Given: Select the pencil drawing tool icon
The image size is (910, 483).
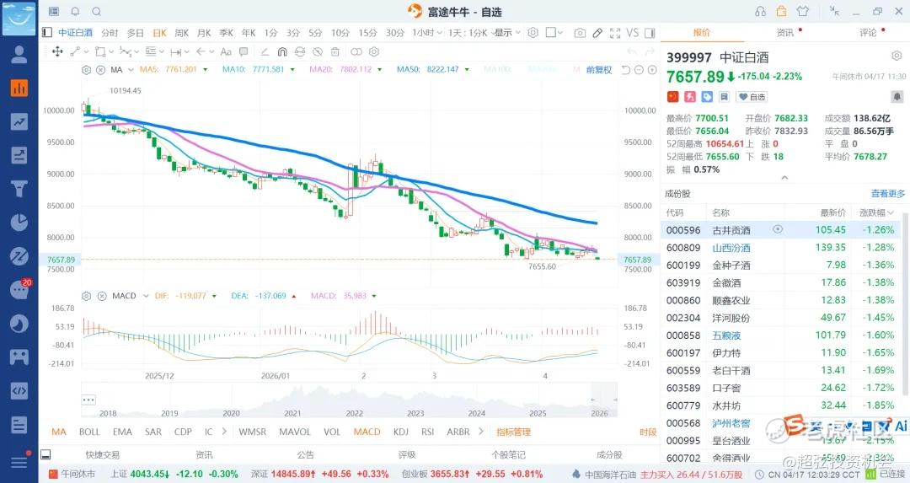Looking at the screenshot, I should click(x=597, y=33).
